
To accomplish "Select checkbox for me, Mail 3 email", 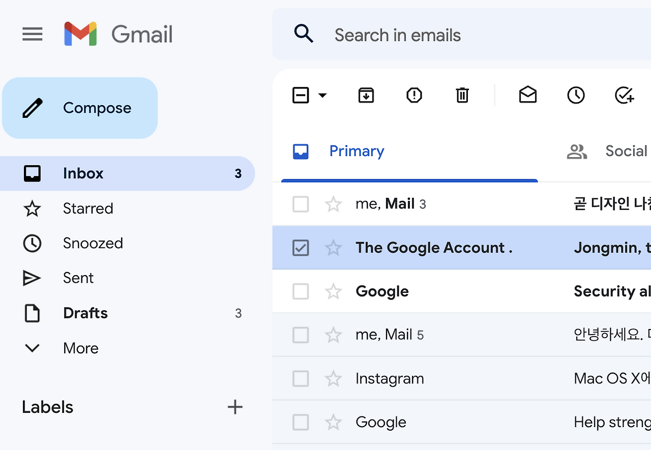I will pos(301,204).
